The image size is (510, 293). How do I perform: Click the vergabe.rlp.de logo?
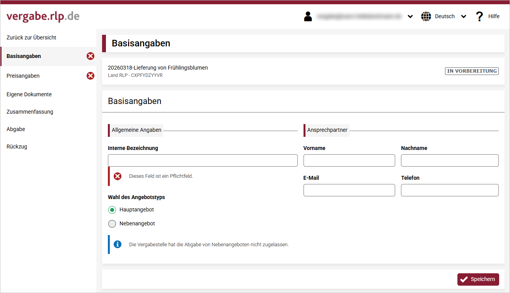43,16
